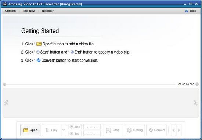The image size is (202, 140).
Task: Click the blue Help question mark icon
Action: [x=187, y=11]
